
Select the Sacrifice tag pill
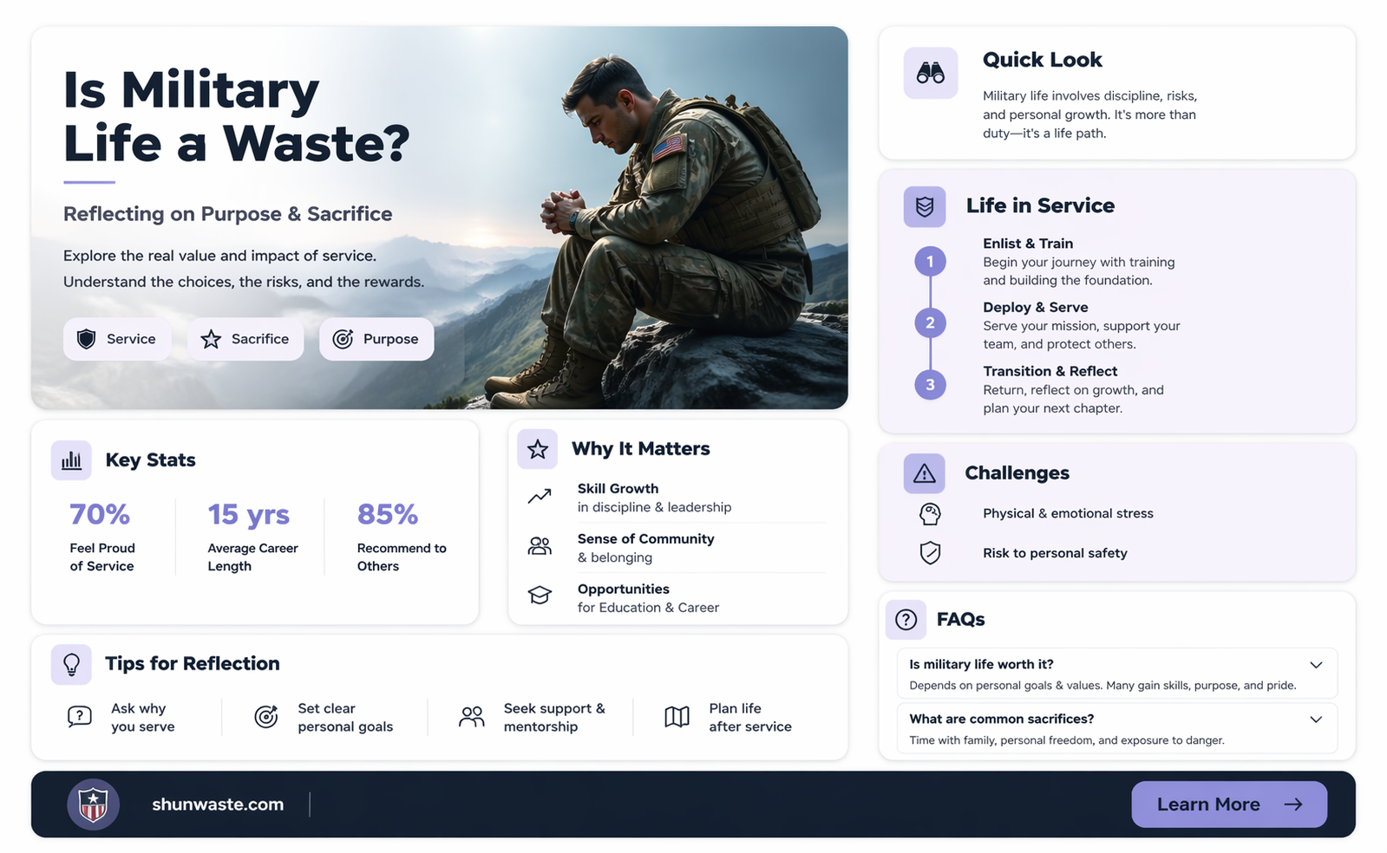[x=245, y=339]
